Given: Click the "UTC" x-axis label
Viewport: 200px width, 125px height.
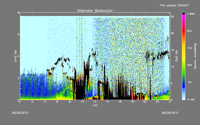Looking at the screenshot, I should (95, 105).
